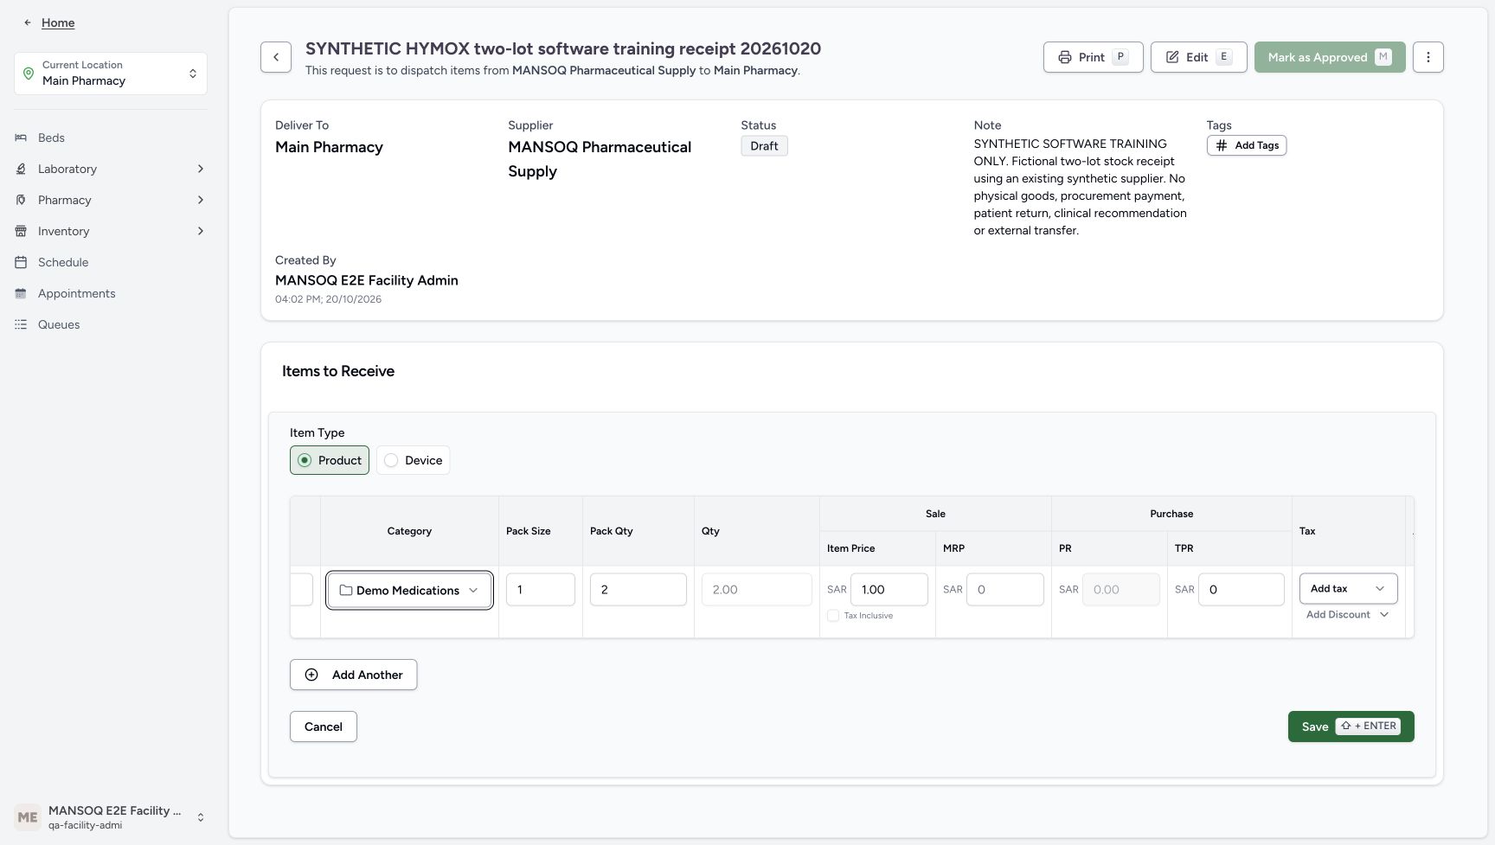Click the location pin icon
1495x845 pixels.
pos(29,74)
